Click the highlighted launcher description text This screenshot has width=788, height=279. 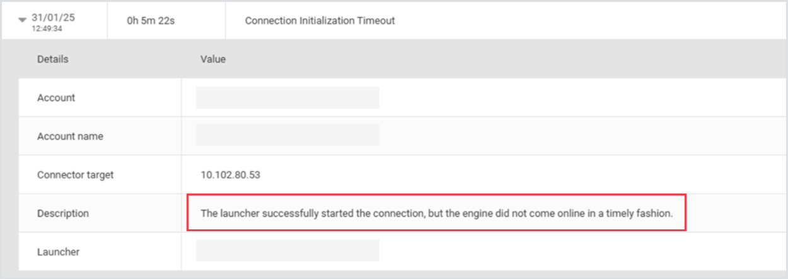point(436,214)
